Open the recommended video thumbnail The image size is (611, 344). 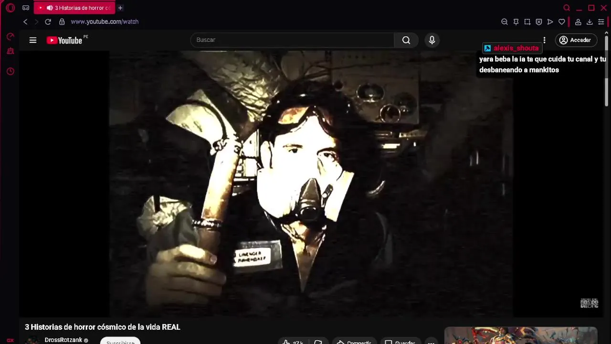point(521,335)
